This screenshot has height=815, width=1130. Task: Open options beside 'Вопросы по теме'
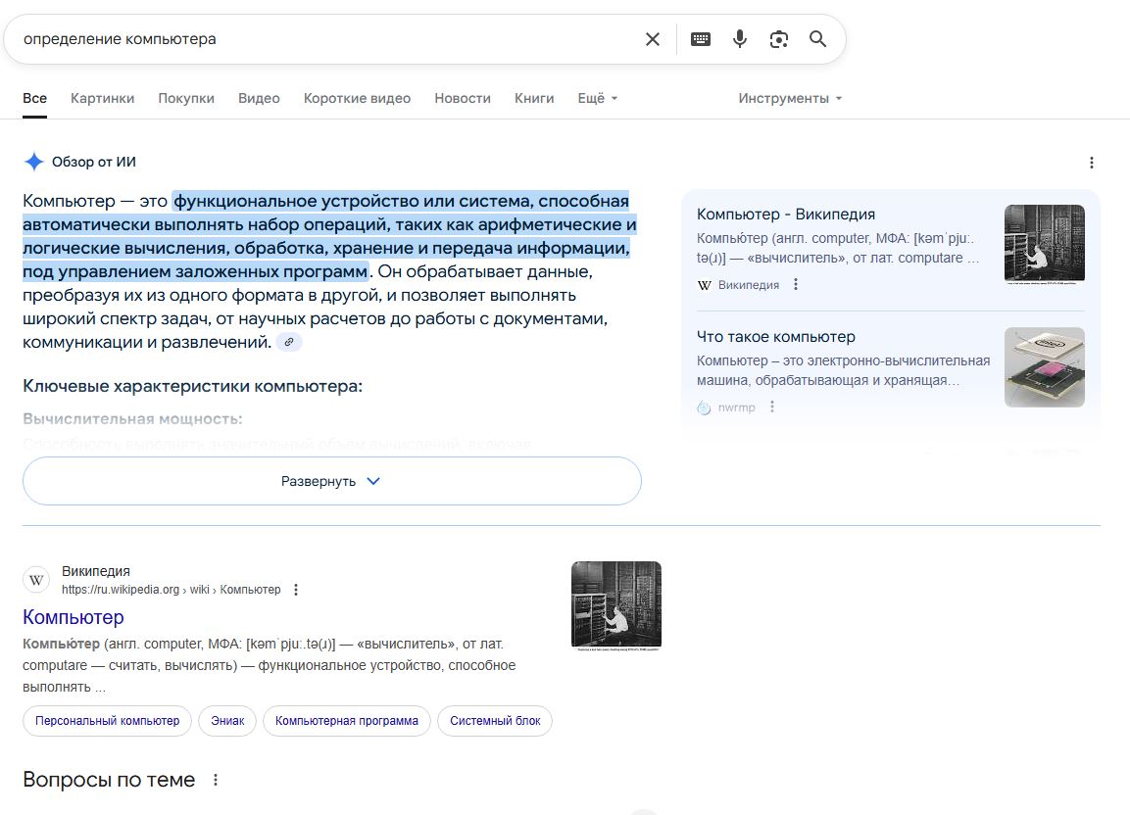click(x=216, y=781)
